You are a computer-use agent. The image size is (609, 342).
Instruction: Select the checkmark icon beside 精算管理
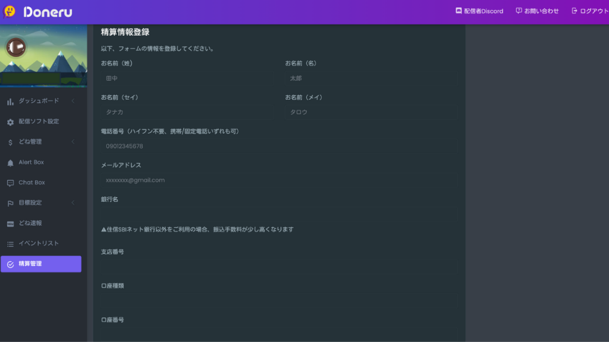10,264
